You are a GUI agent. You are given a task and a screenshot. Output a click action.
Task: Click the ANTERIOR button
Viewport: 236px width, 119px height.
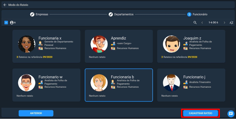point(36,113)
